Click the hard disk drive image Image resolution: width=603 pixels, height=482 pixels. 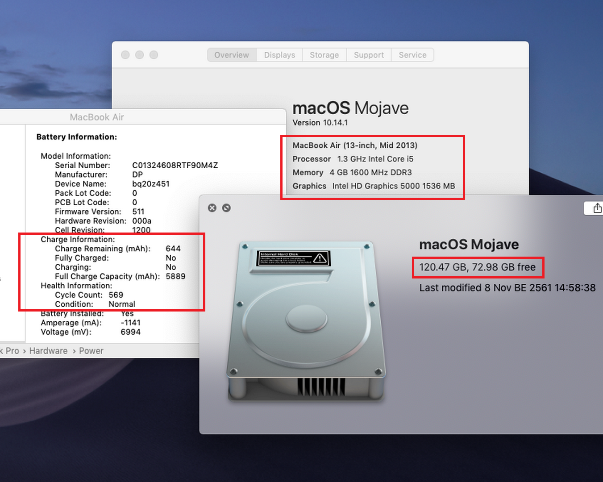tap(306, 322)
